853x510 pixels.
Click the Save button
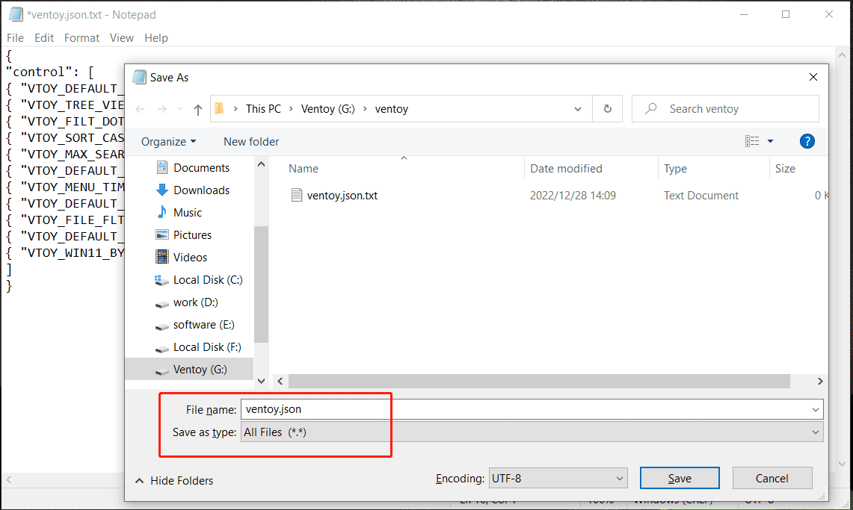coord(680,479)
